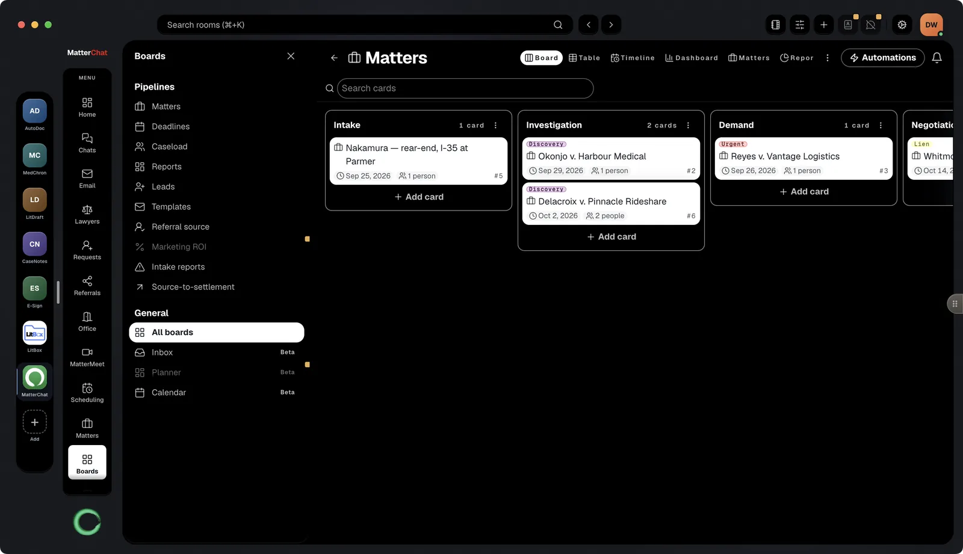Image resolution: width=963 pixels, height=554 pixels.
Task: Go to Home in the menu
Action: [x=87, y=108]
